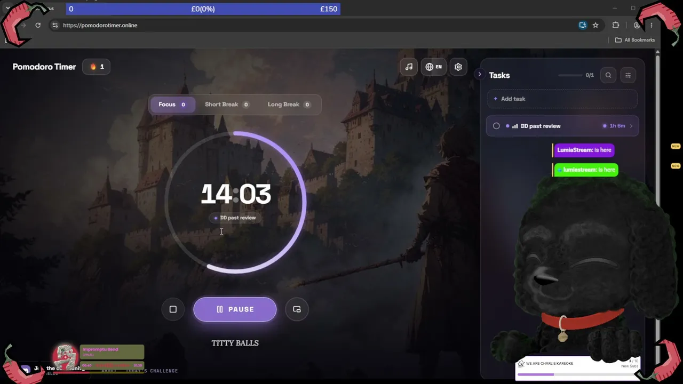Viewport: 683px width, 384px height.
Task: Collapse the Tasks side panel
Action: (x=480, y=75)
